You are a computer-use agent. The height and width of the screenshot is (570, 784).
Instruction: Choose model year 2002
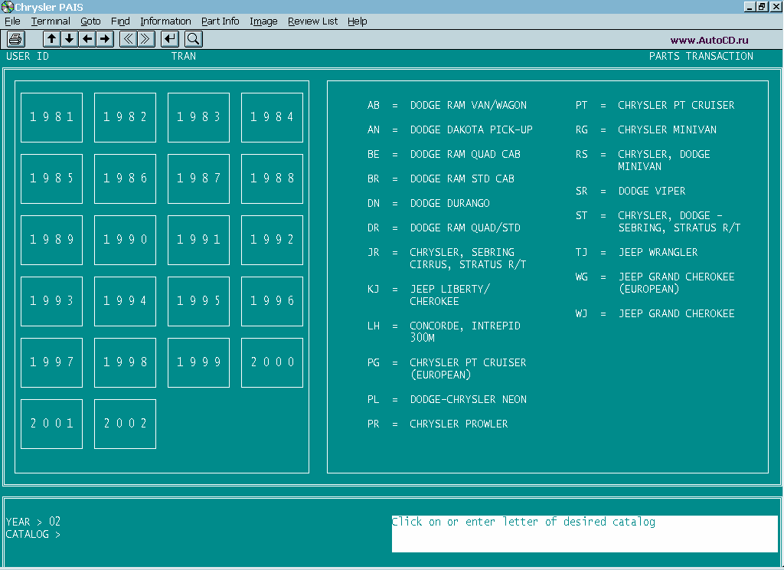[125, 424]
